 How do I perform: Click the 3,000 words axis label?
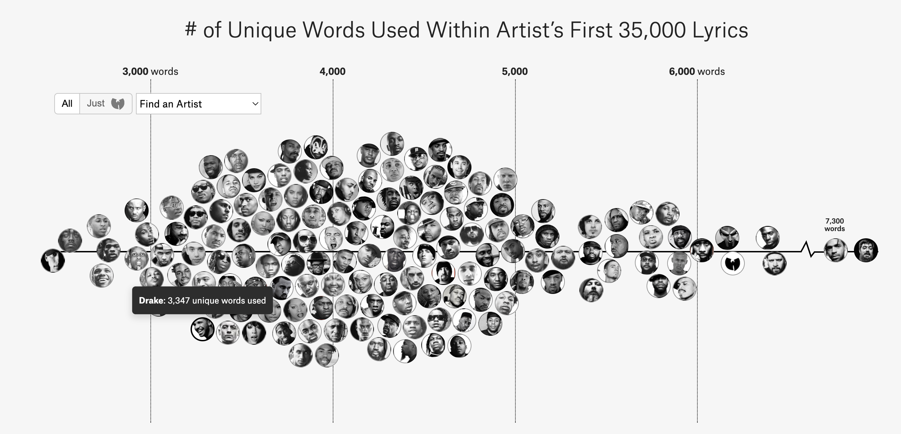point(150,71)
